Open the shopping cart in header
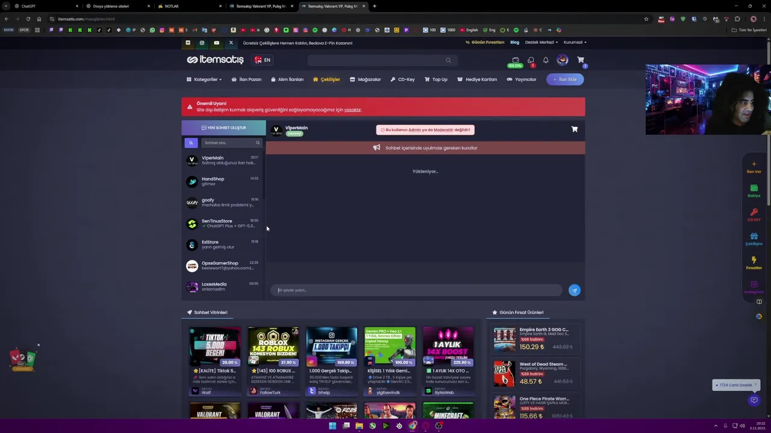 tap(581, 60)
